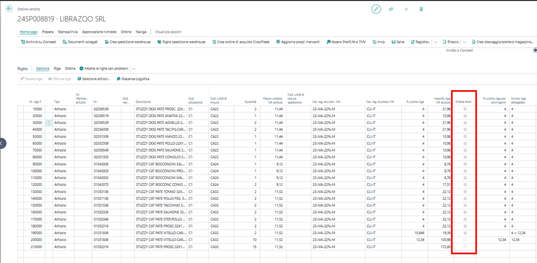Click the plus new-document icon

[x=406, y=9]
